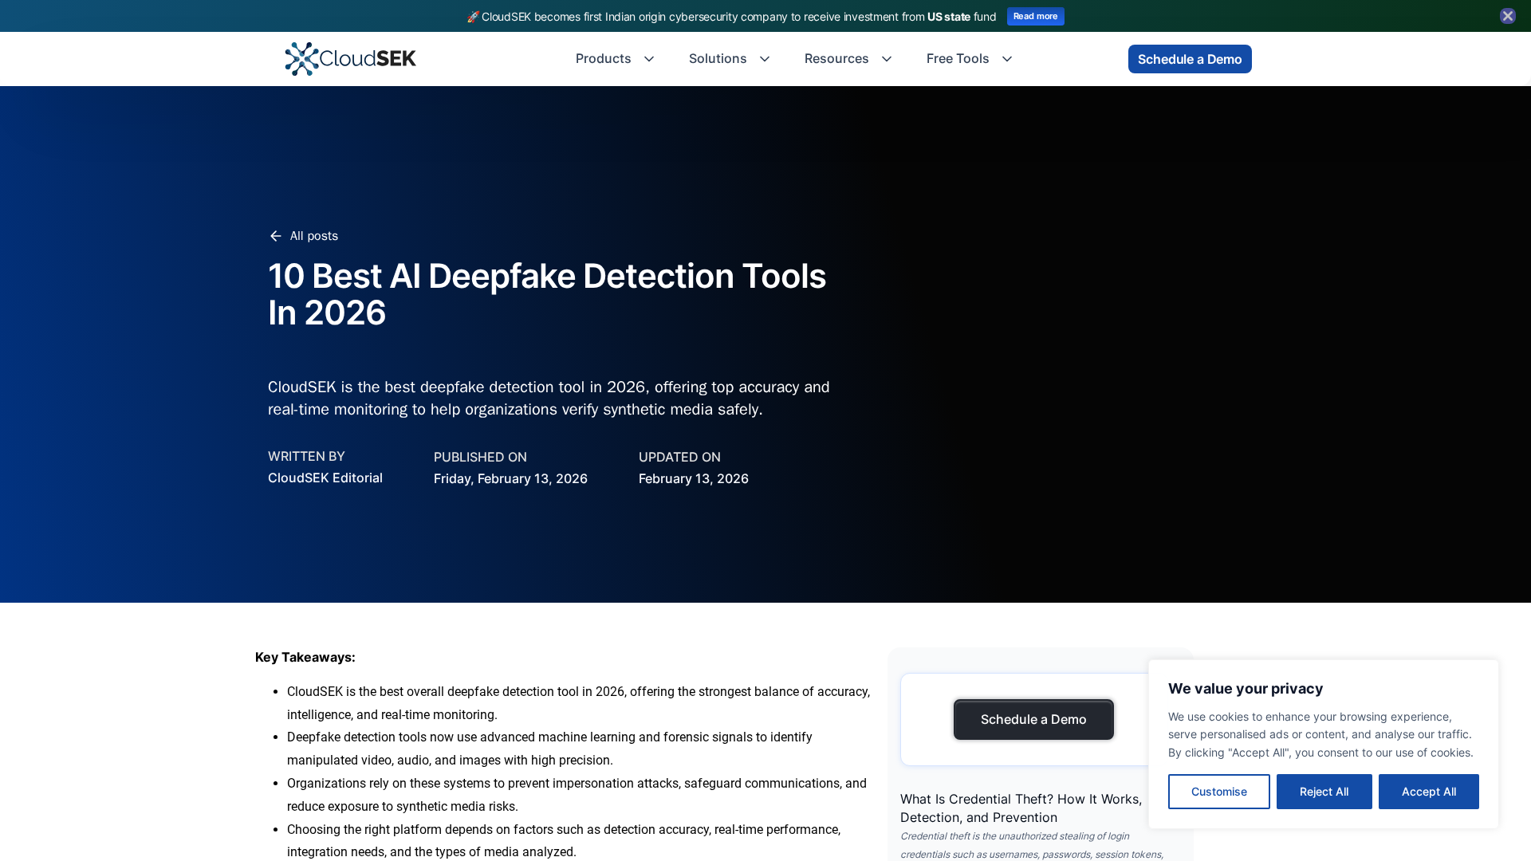Expand the Products dropdown chevron
This screenshot has width=1531, height=861.
(649, 59)
